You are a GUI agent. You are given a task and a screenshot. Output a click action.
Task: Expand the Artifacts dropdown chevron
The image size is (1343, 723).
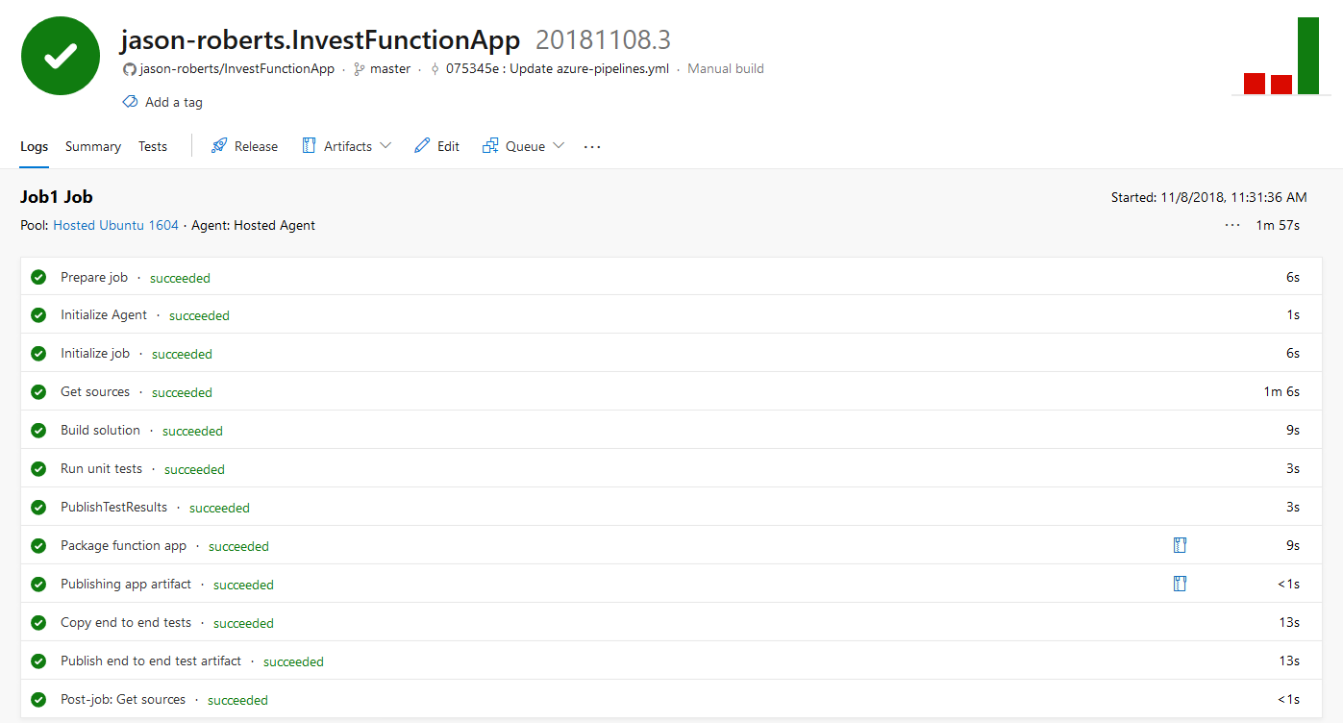pos(386,146)
